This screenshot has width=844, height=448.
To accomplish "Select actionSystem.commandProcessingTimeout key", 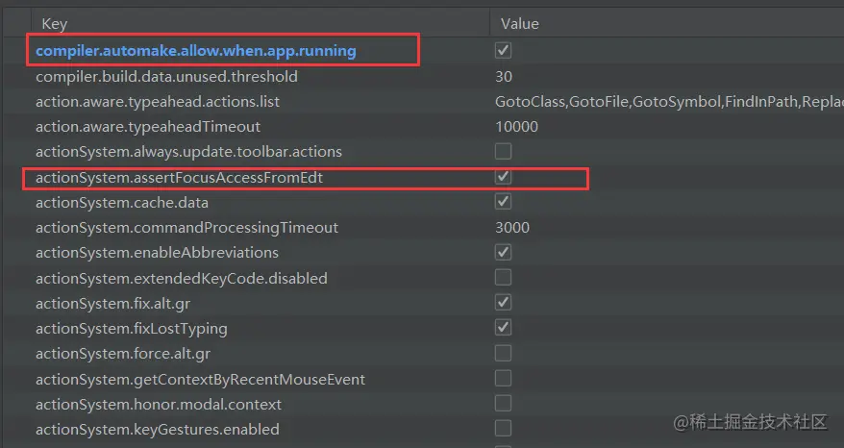I will click(186, 227).
